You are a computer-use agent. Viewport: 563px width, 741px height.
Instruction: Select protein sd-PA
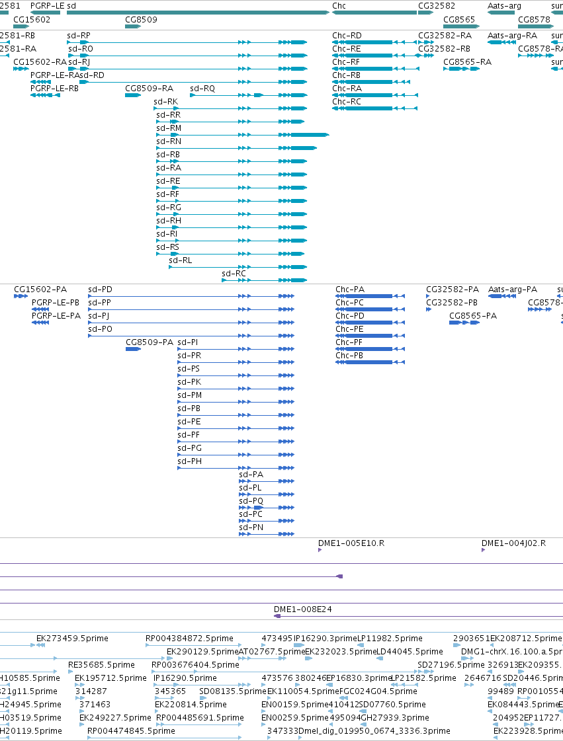267,482
